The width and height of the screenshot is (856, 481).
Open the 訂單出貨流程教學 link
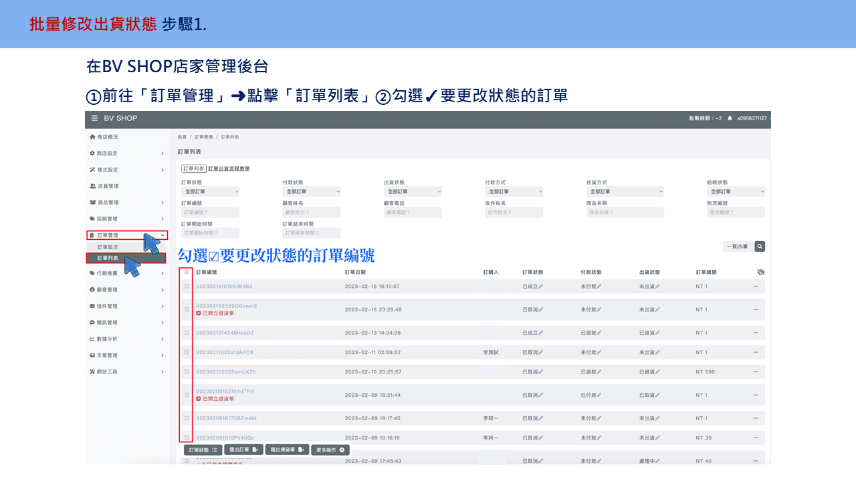click(229, 169)
